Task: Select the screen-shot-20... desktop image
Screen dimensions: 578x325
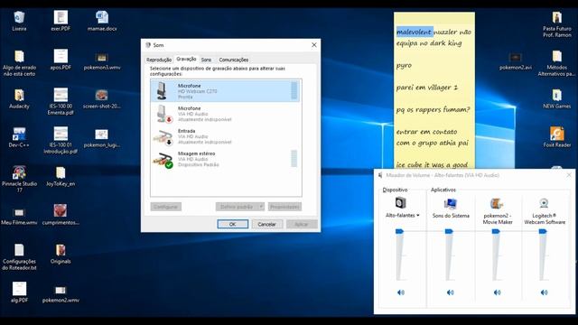Action: 101,98
